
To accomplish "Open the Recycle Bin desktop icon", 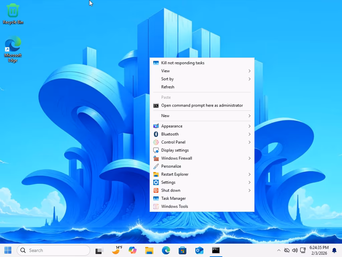I will [x=13, y=14].
